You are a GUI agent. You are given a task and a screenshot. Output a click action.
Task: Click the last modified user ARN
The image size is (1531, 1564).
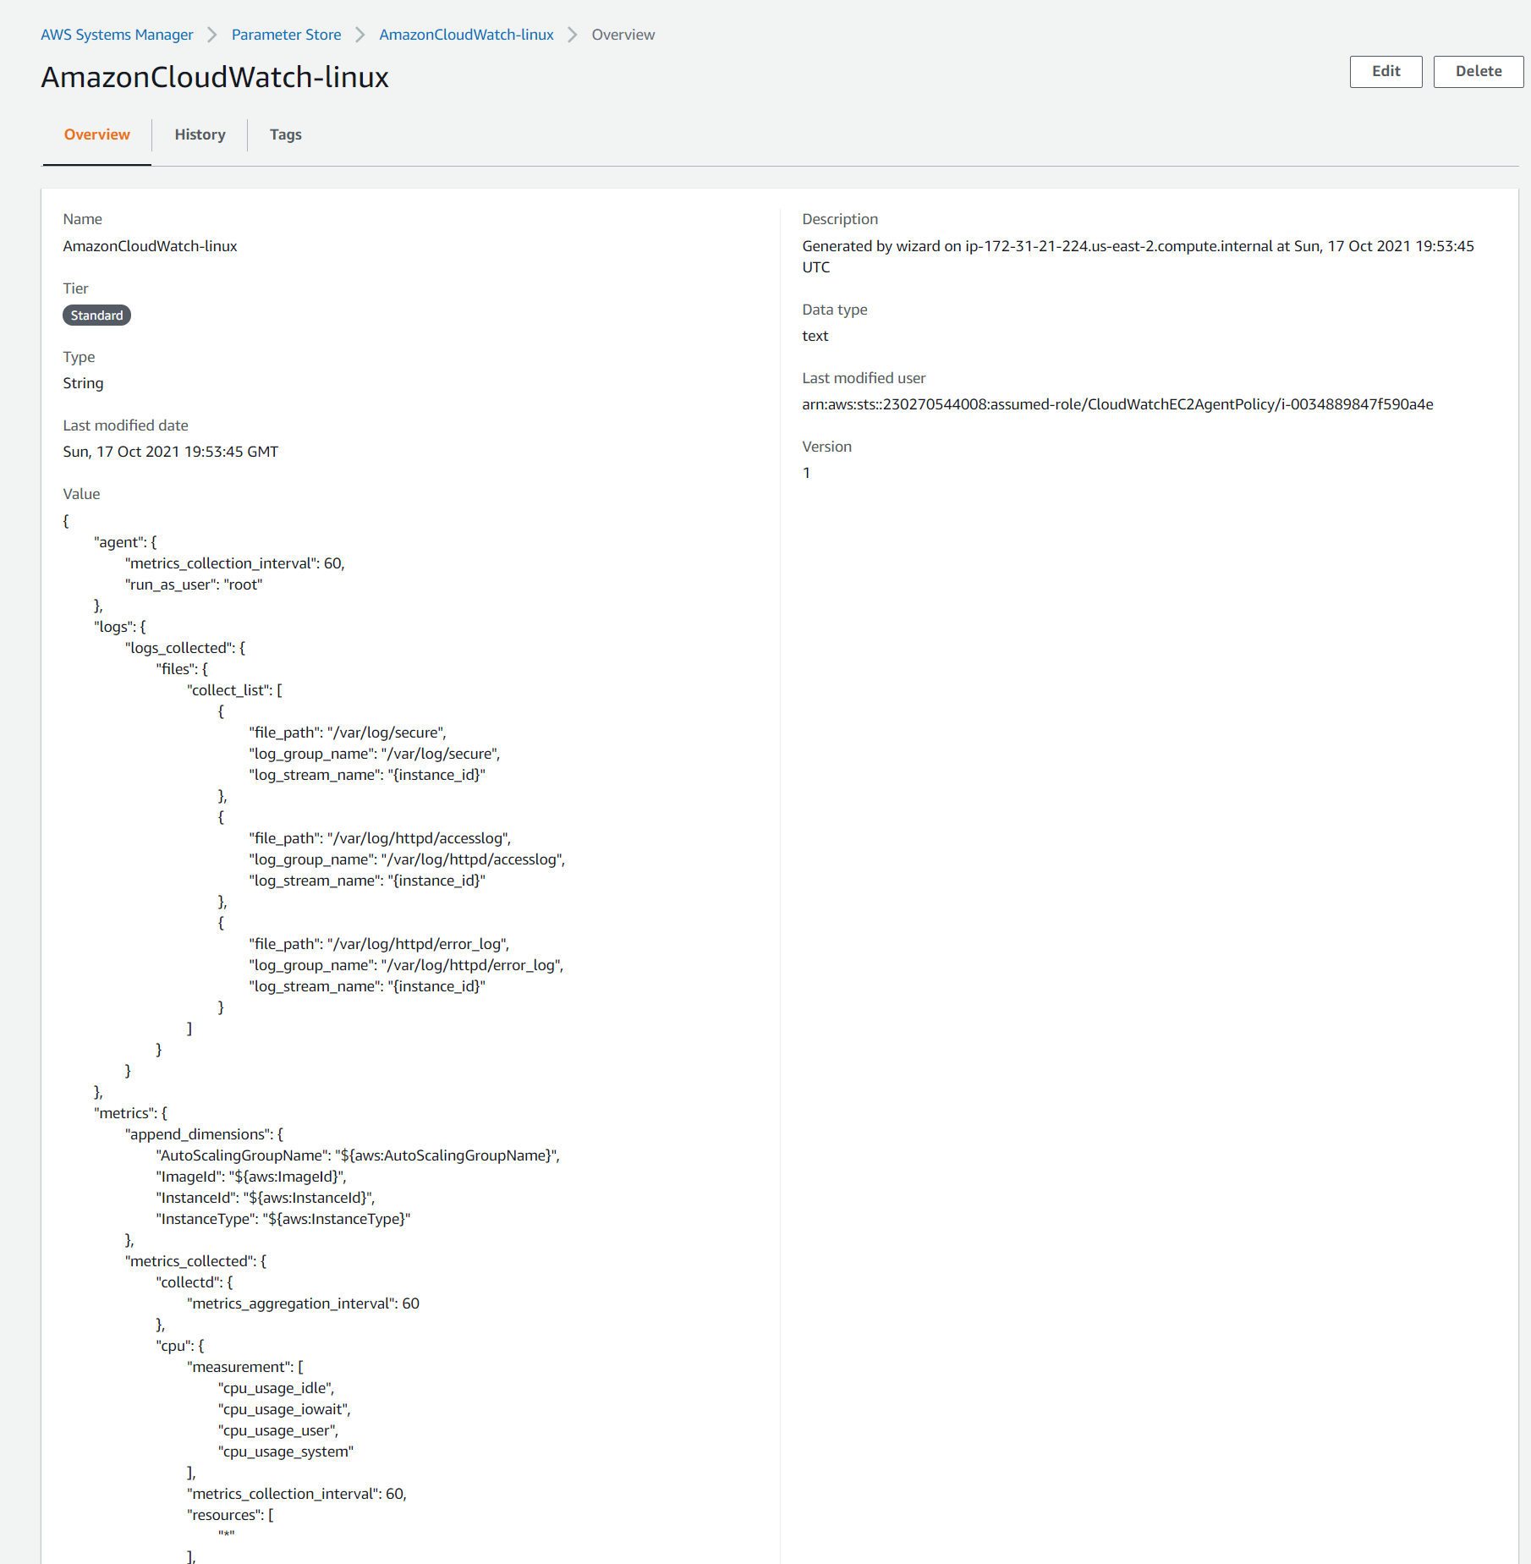click(x=1117, y=404)
